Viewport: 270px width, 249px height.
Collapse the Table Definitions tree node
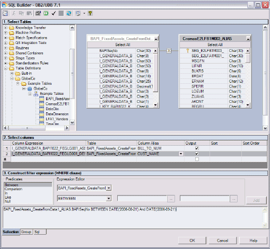(6, 68)
